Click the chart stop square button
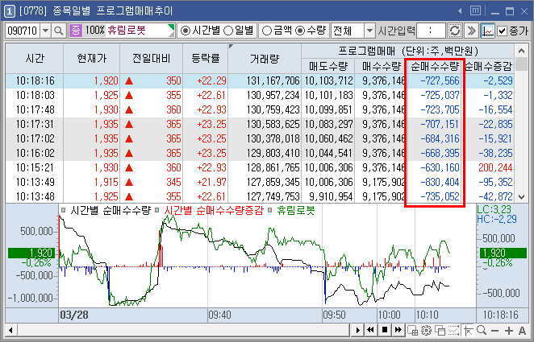Screen dimensions: 534x342 pyautogui.click(x=385, y=330)
